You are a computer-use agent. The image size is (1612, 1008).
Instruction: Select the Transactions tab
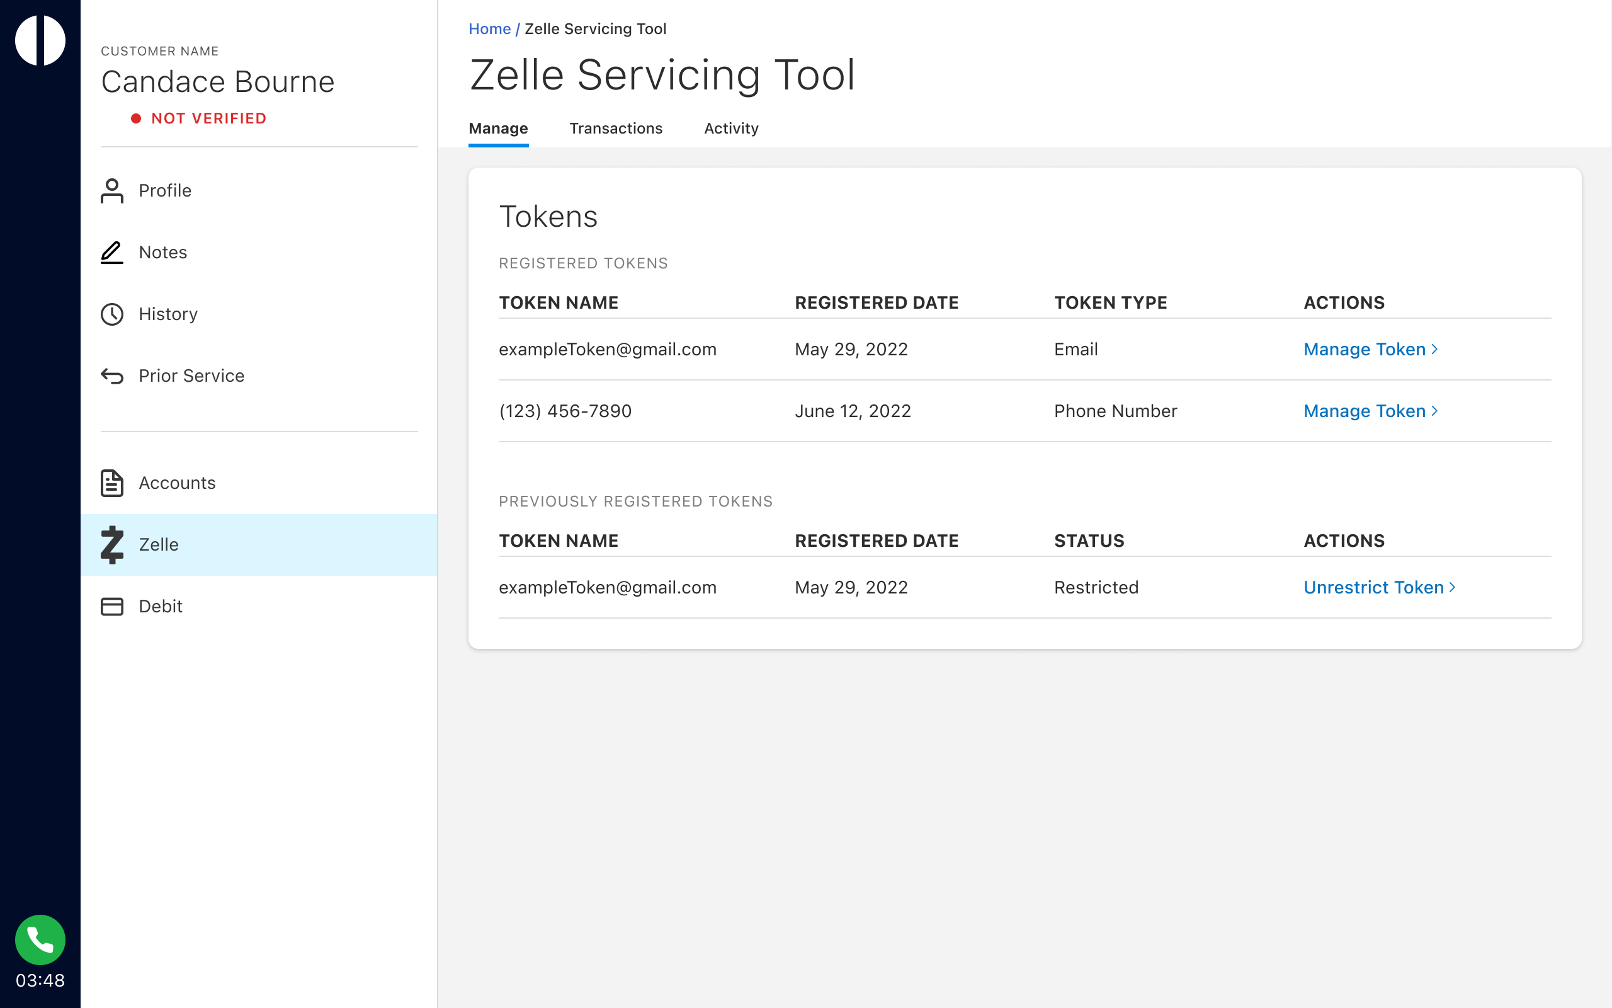615,128
